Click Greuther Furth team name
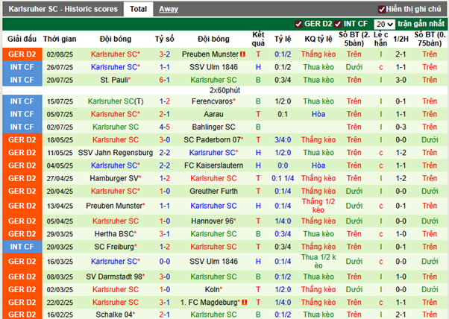Viewport: 449px width, 319px height. pos(213,191)
